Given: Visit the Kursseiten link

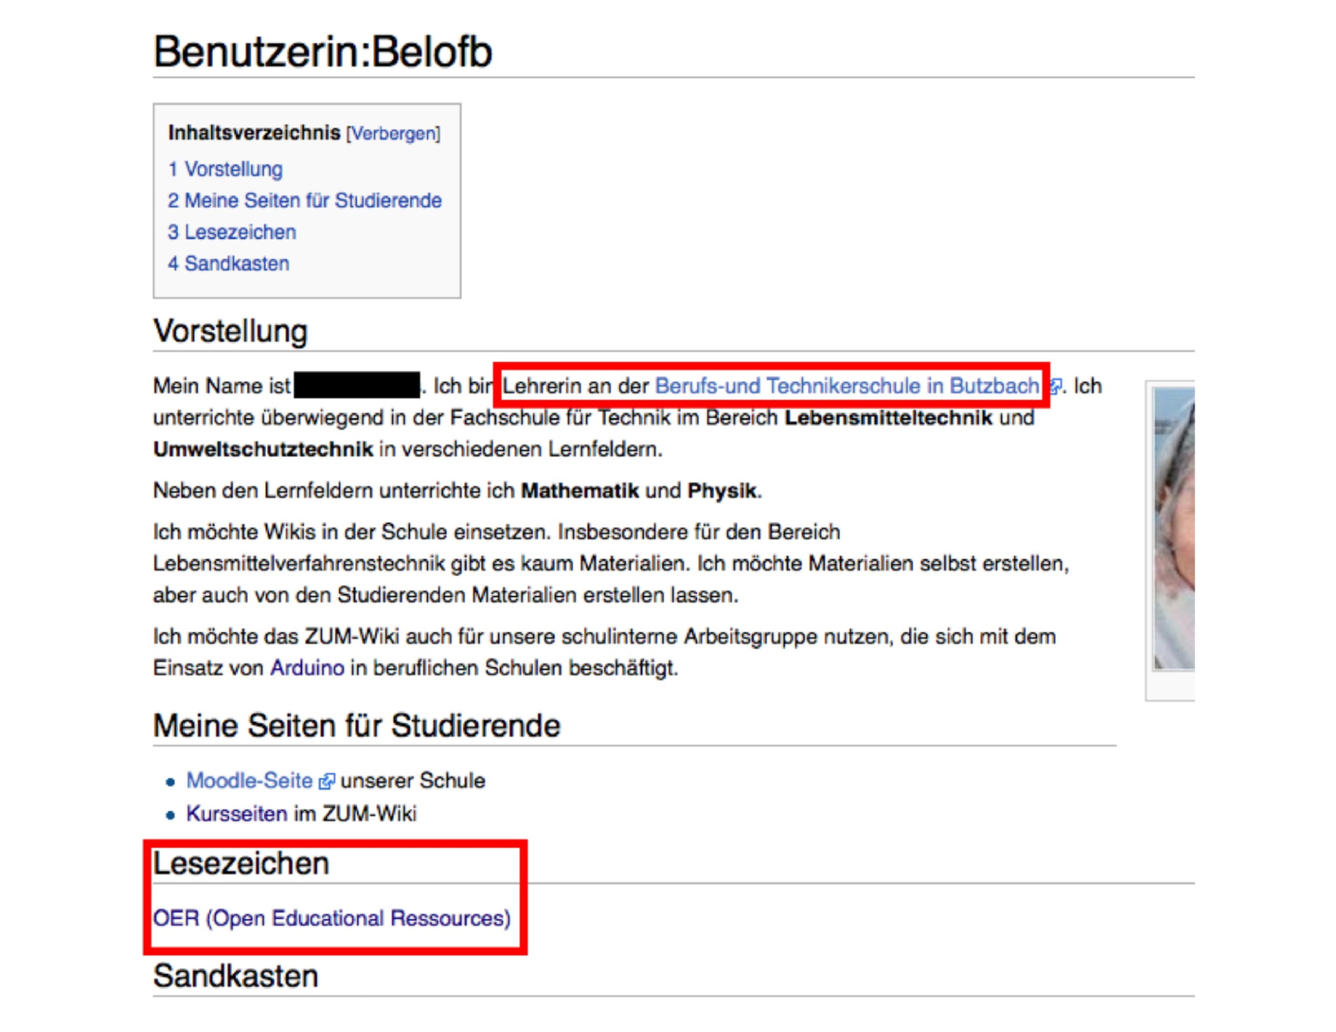Looking at the screenshot, I should click(x=236, y=813).
